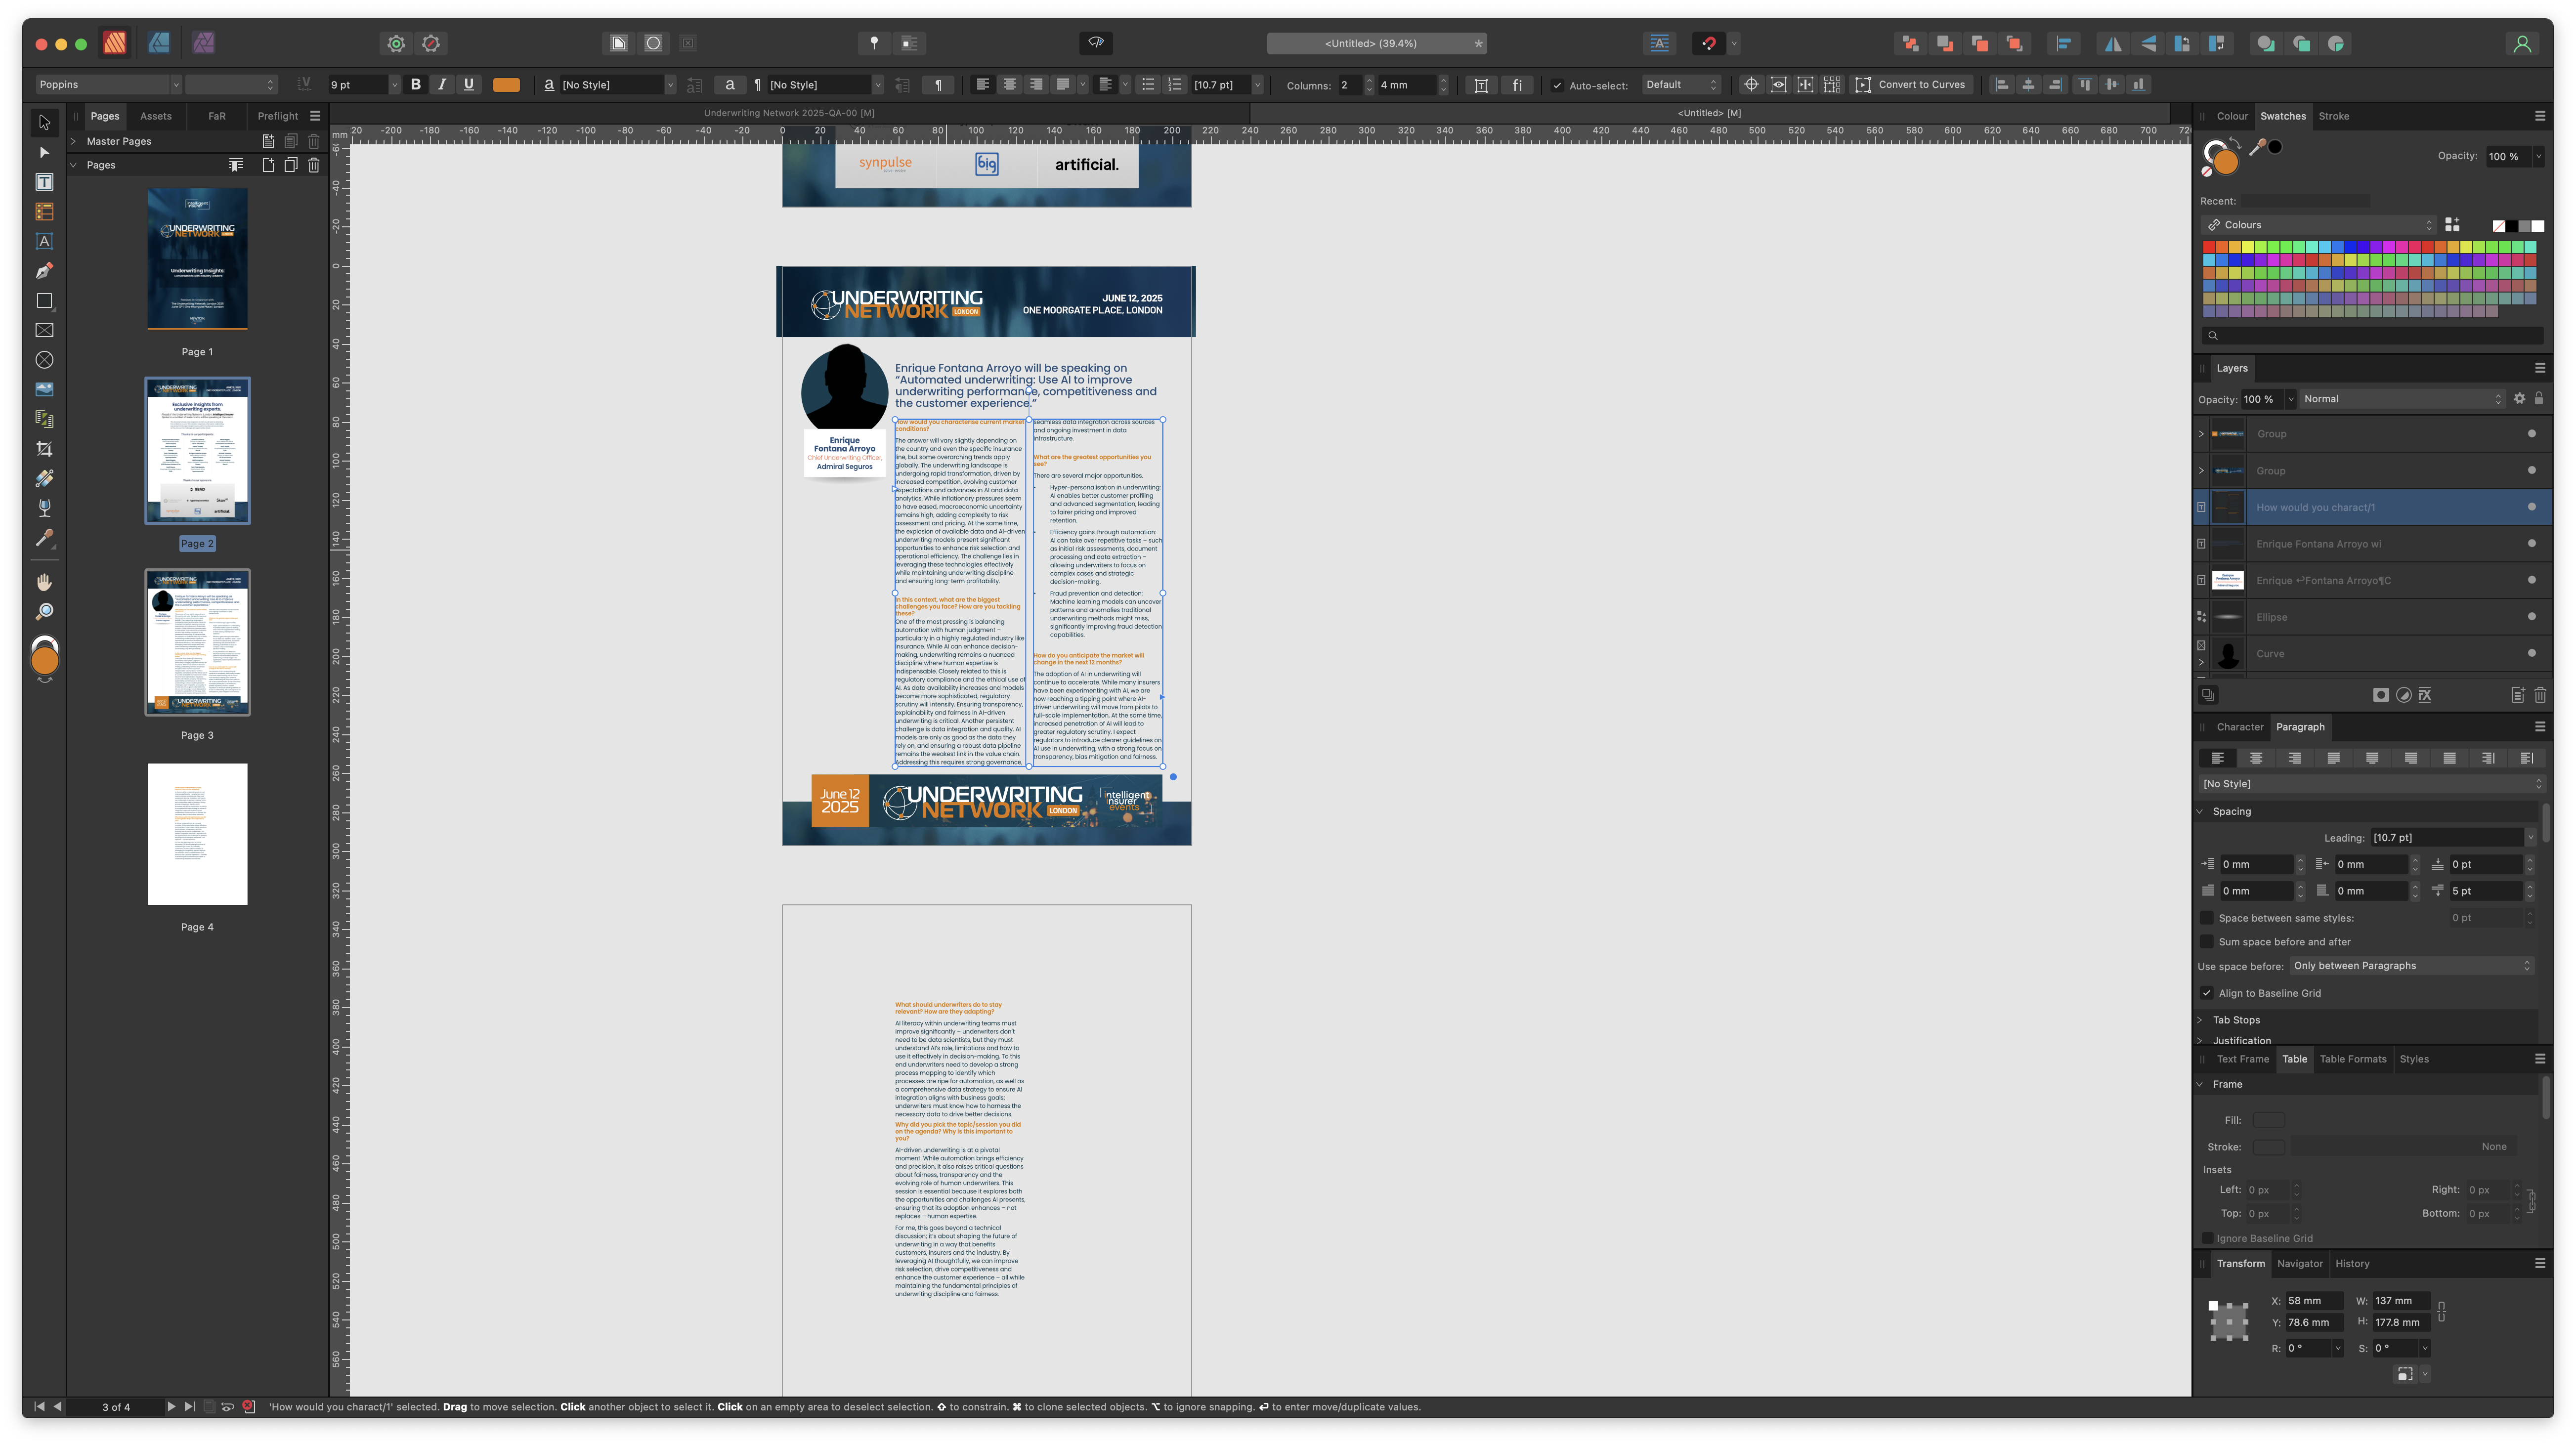The width and height of the screenshot is (2576, 1444).
Task: Expand the Tab Stops section
Action: [x=2199, y=1020]
